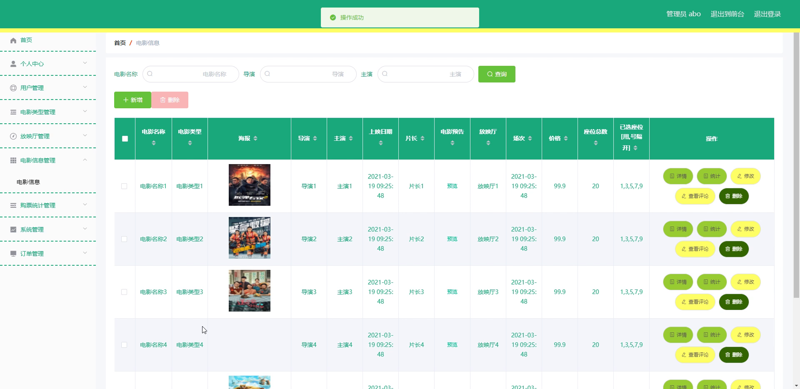Expand the 放映厅管理 menu chevron

(85, 136)
